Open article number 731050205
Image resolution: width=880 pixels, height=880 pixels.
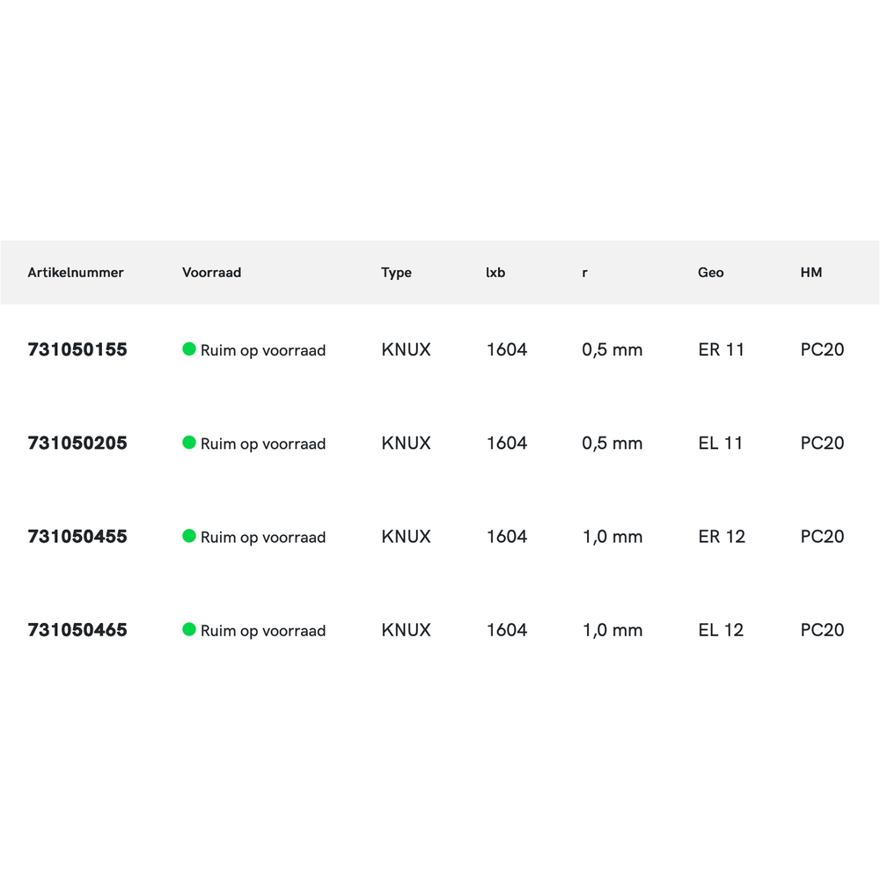click(x=77, y=443)
